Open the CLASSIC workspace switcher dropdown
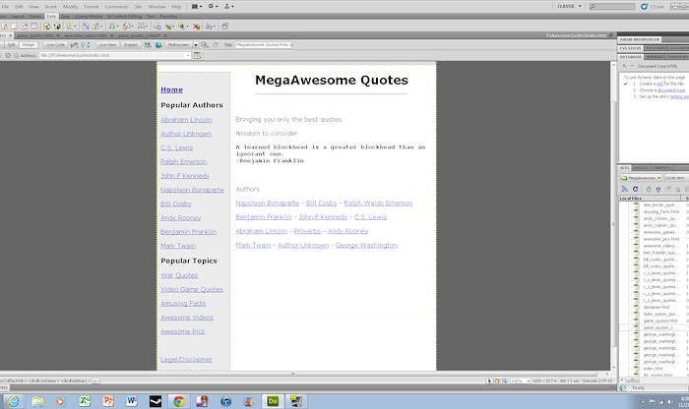 coord(569,7)
